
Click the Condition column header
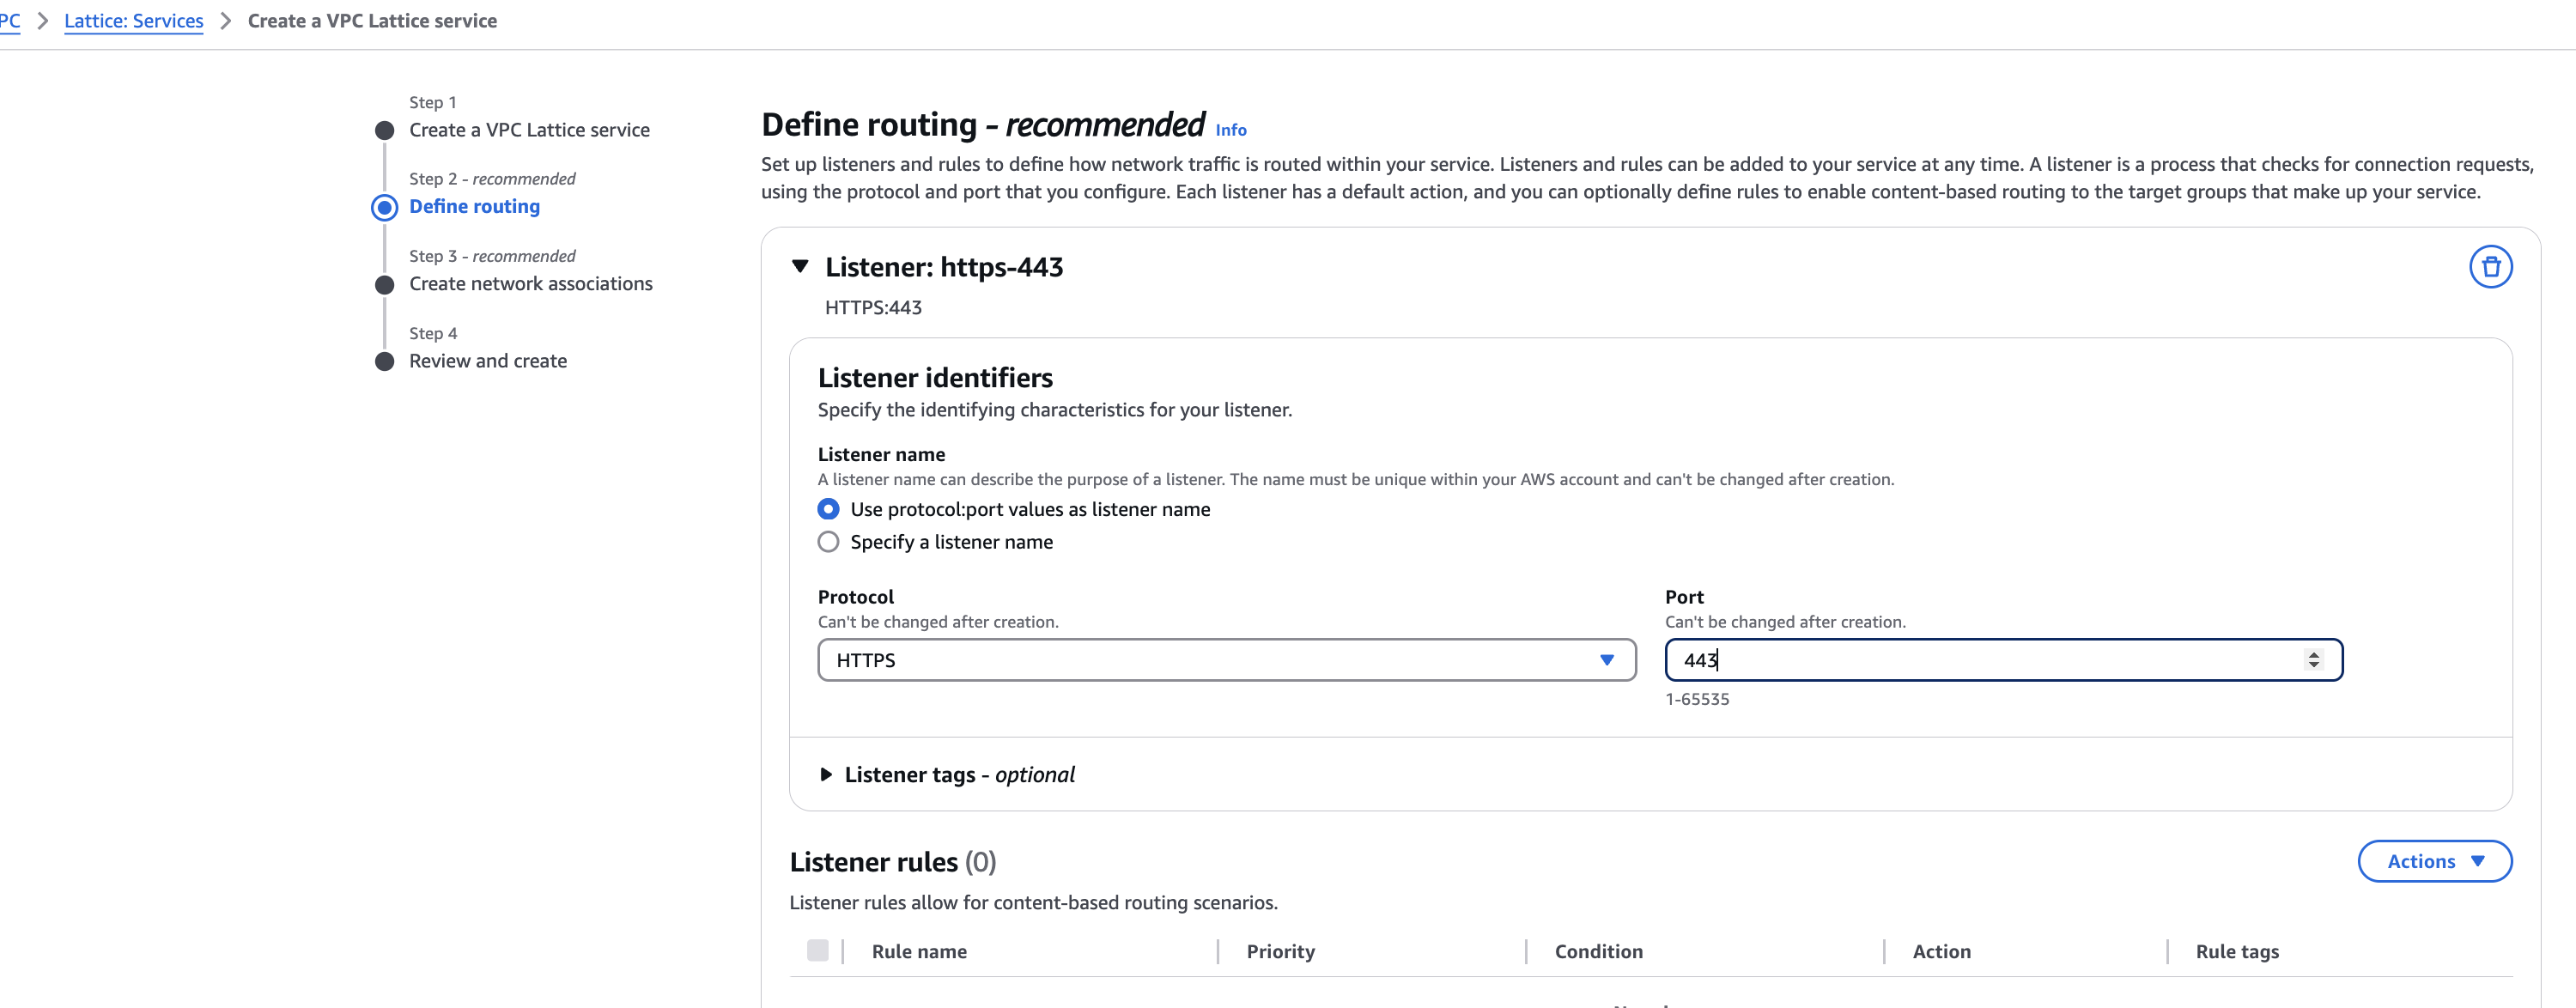pyautogui.click(x=1598, y=951)
